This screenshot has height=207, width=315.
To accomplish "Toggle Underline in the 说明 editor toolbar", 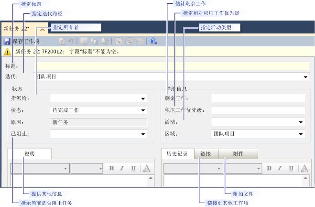I will pyautogui.click(x=133, y=168).
